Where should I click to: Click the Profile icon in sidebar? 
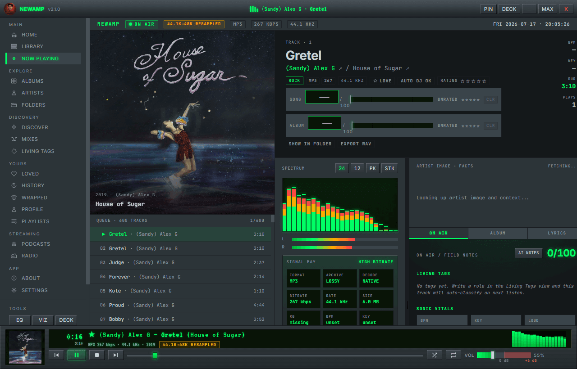[x=14, y=209]
